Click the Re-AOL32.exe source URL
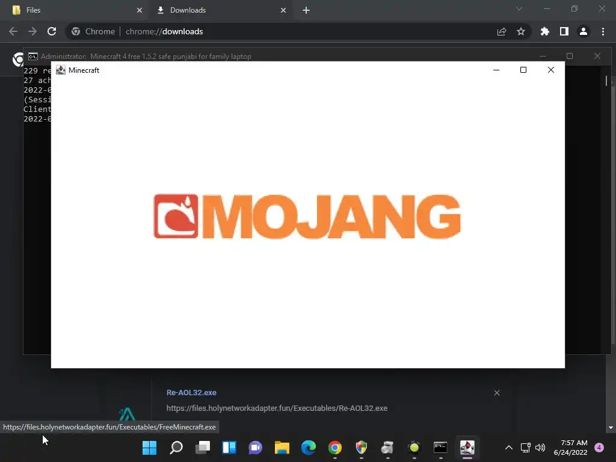 tap(277, 408)
